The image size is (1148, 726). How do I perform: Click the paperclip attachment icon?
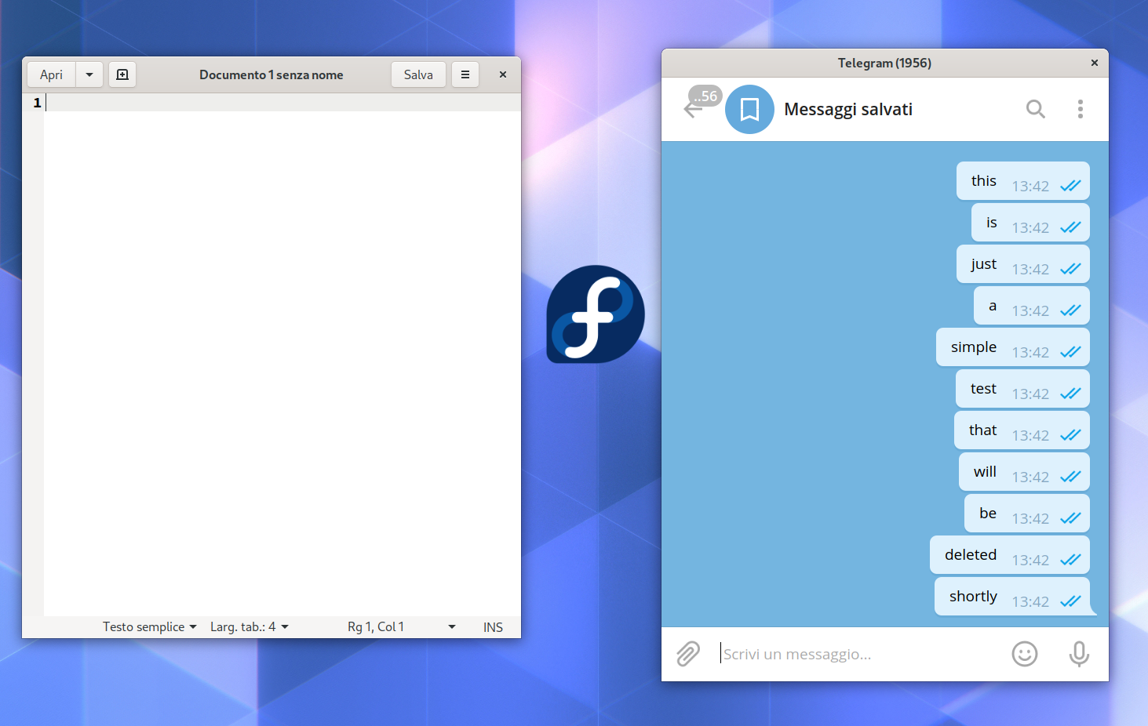pos(688,653)
